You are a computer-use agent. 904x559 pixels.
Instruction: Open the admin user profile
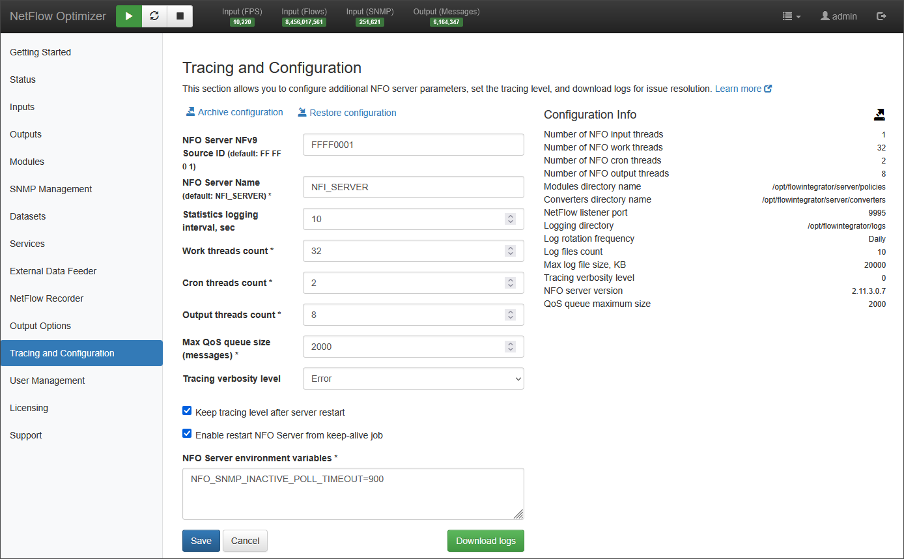click(x=838, y=16)
